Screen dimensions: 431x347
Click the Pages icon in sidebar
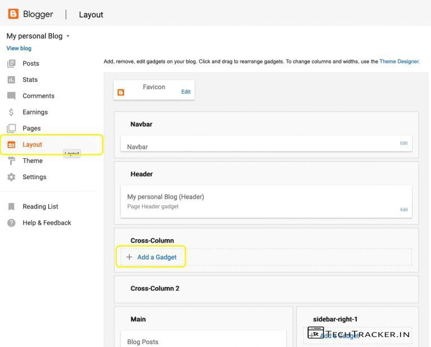click(11, 129)
